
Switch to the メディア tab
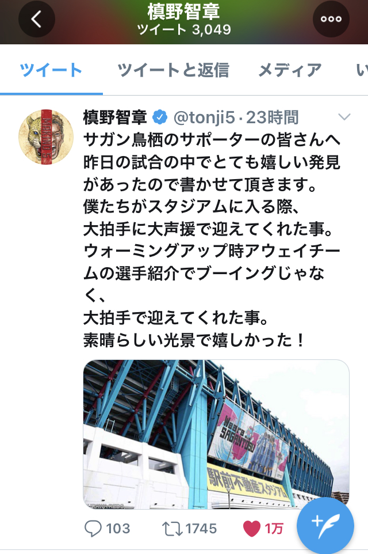[290, 70]
